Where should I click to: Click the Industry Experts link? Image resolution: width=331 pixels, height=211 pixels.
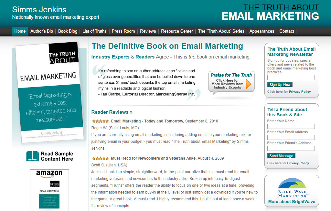111,57
